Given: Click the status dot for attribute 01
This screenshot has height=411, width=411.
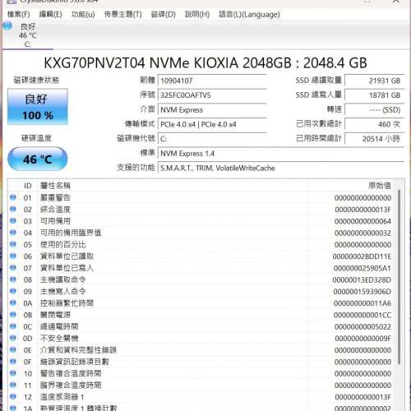Looking at the screenshot, I should click(13, 197).
